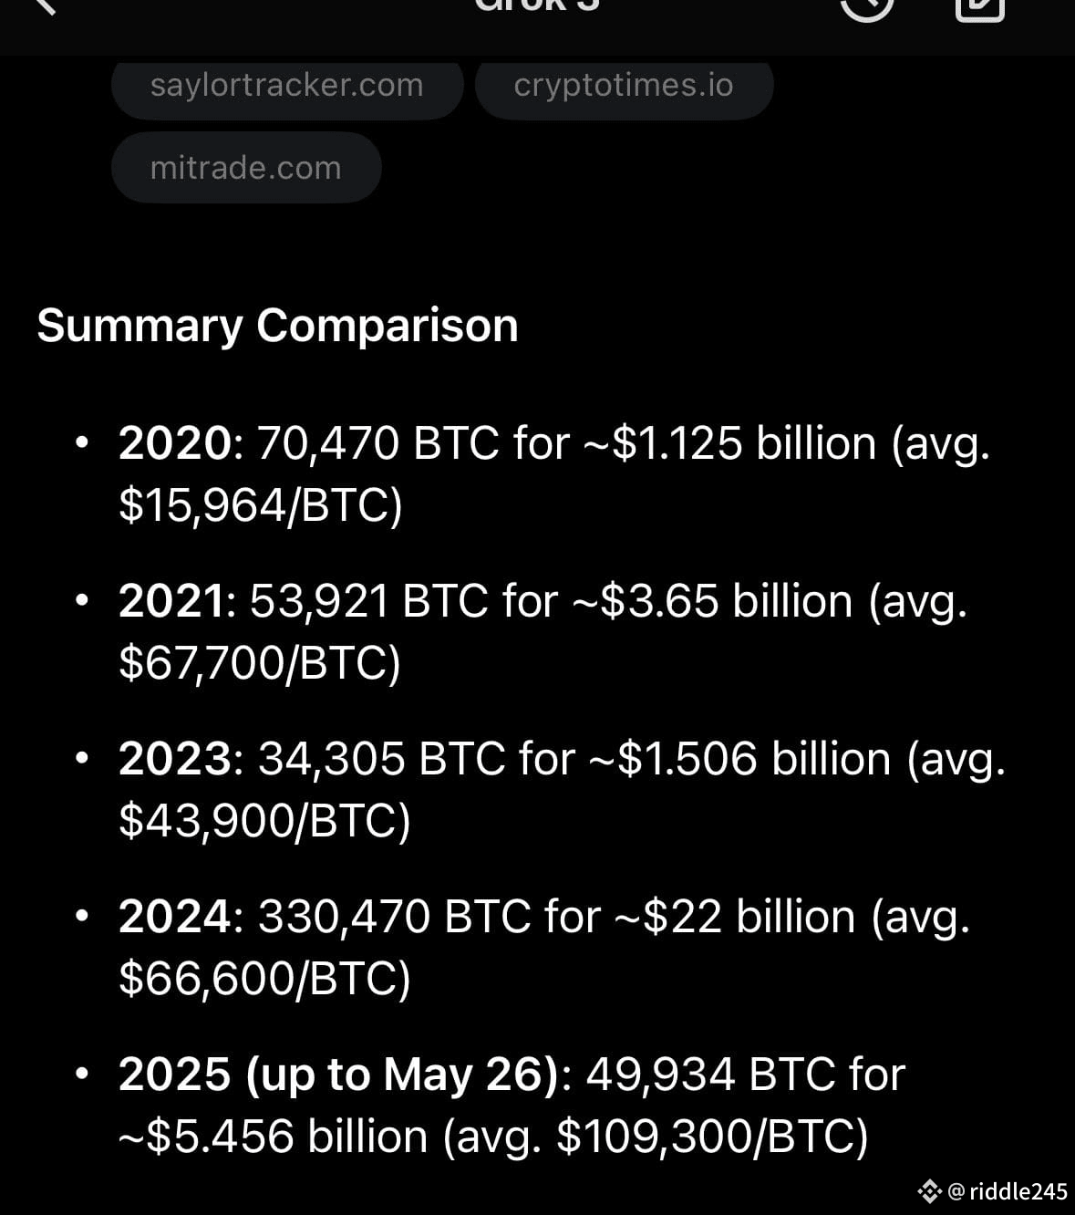Open the Grok 3 model selector title
This screenshot has height=1215, width=1075.
coord(537,5)
